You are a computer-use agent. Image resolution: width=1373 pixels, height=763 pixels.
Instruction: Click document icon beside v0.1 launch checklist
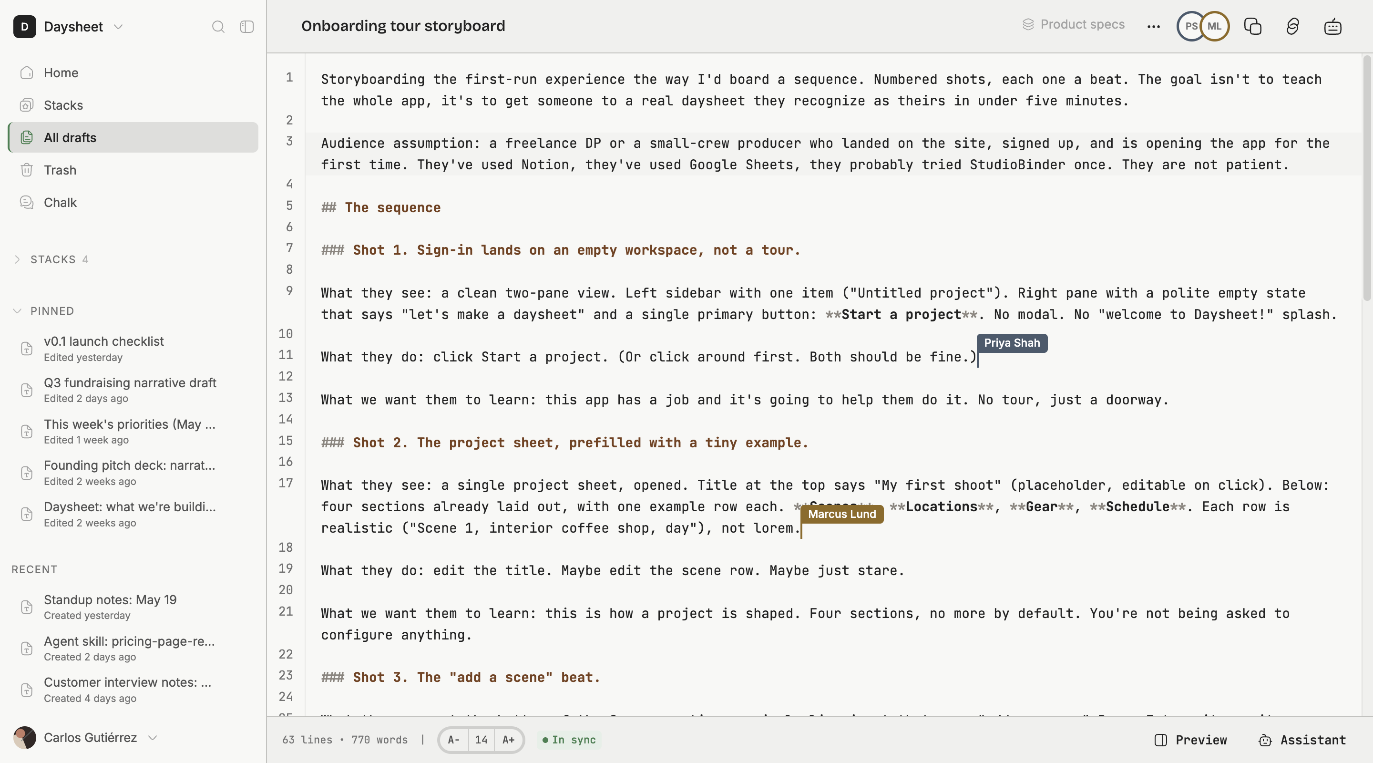27,349
